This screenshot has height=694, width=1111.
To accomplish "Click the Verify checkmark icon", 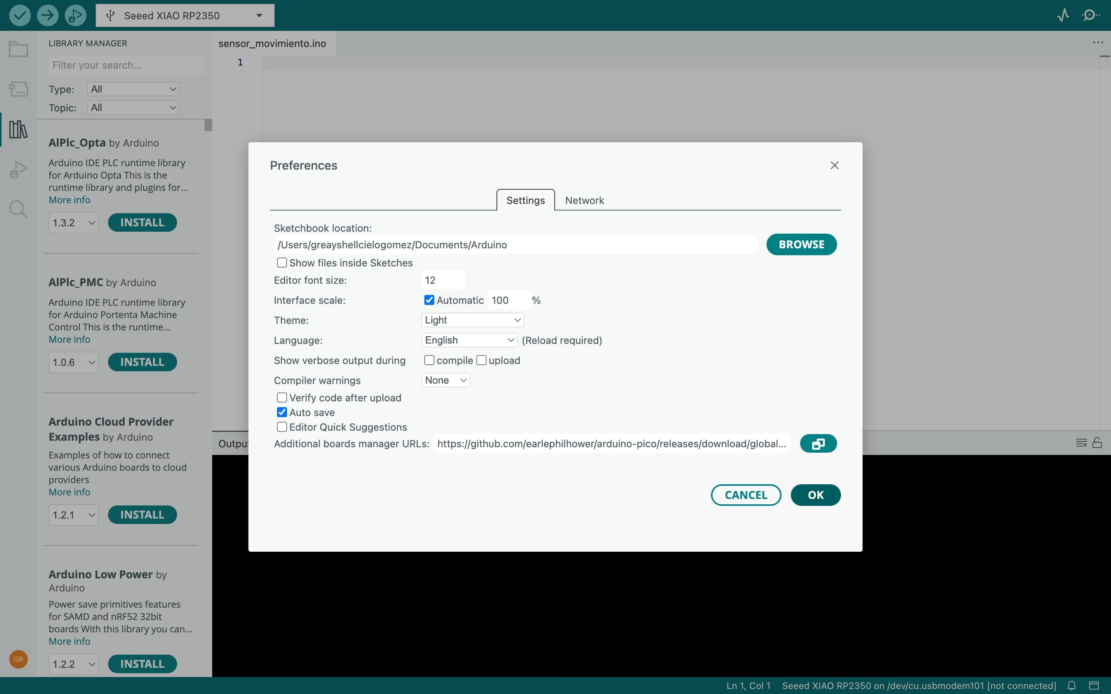I will [20, 15].
